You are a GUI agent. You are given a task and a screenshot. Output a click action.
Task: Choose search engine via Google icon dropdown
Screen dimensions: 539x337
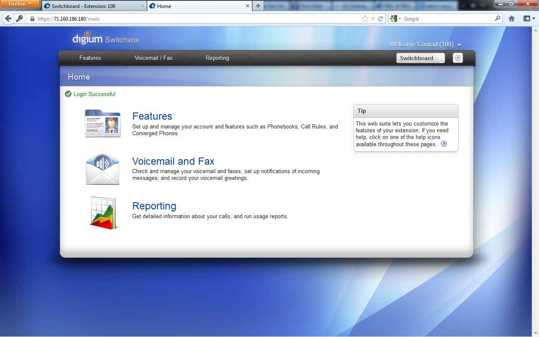[396, 19]
